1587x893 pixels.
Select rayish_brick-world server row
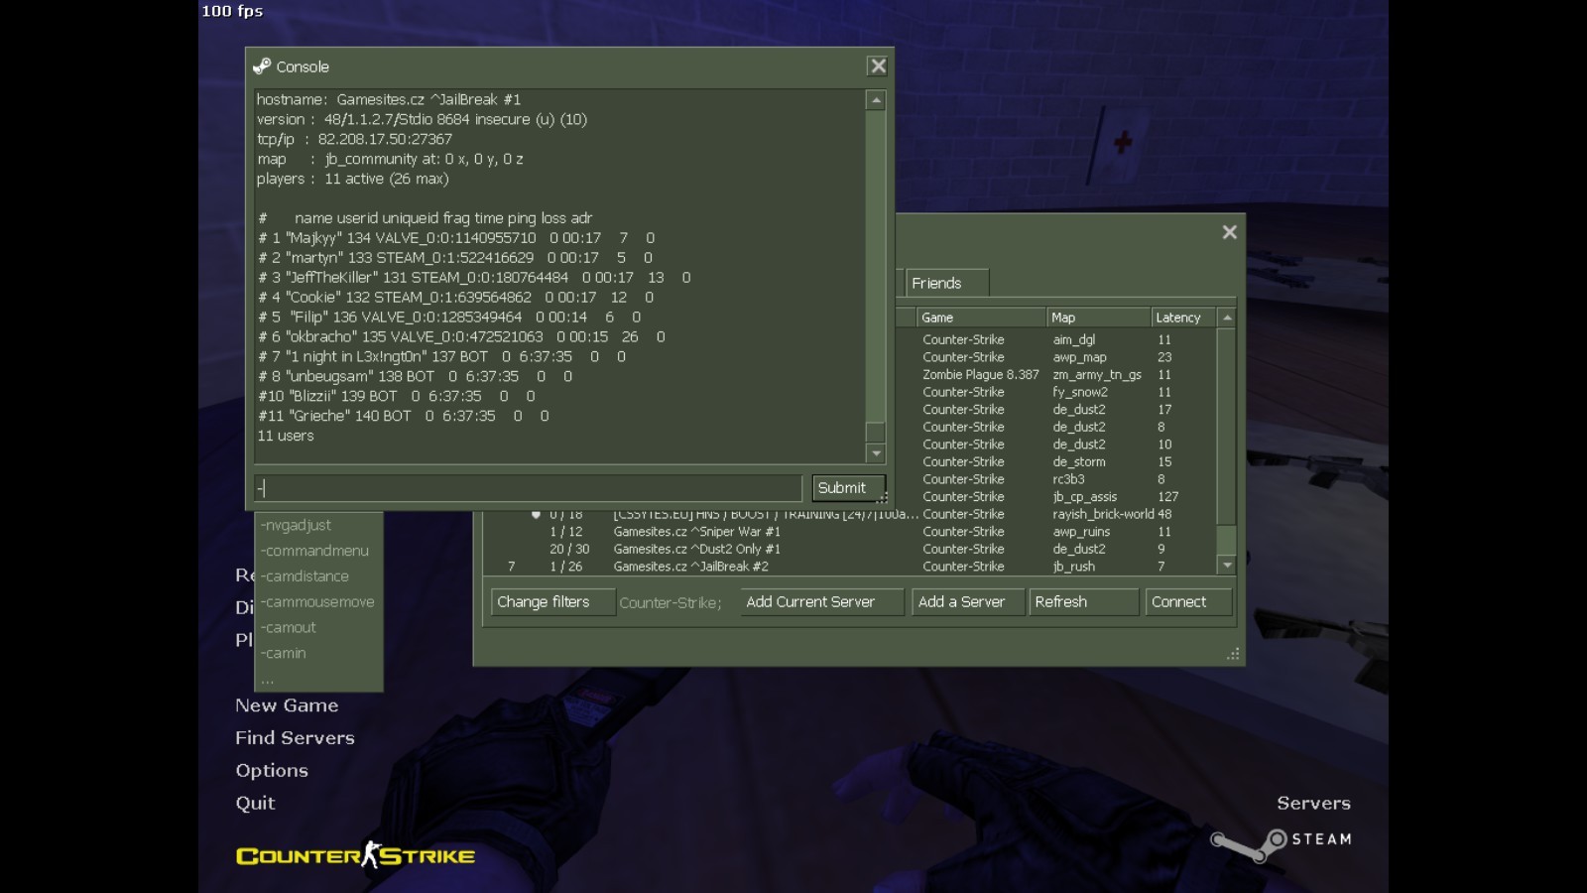(x=850, y=514)
